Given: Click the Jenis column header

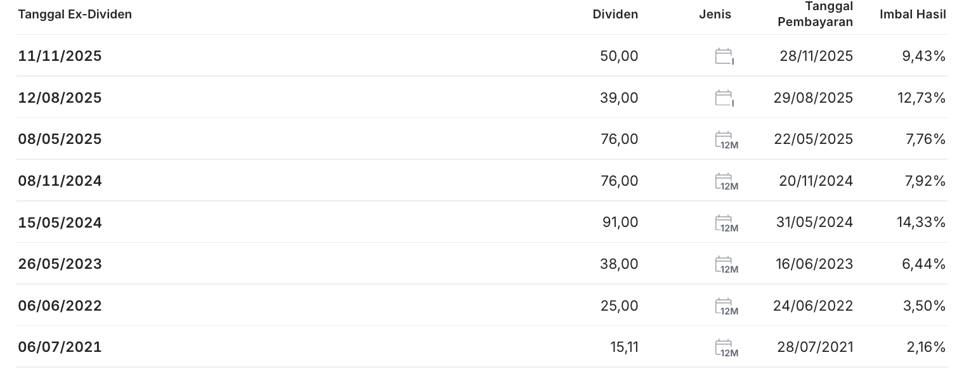Looking at the screenshot, I should coord(715,15).
